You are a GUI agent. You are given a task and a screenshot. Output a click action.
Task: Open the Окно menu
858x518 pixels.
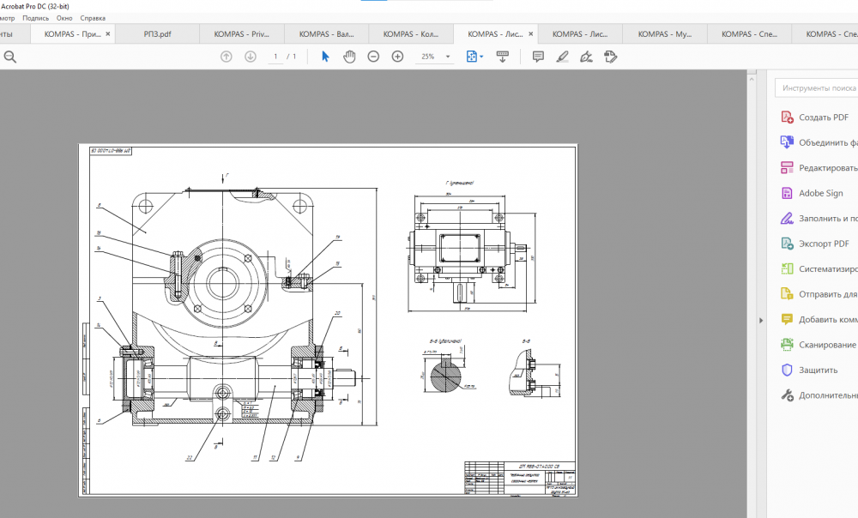tap(64, 17)
